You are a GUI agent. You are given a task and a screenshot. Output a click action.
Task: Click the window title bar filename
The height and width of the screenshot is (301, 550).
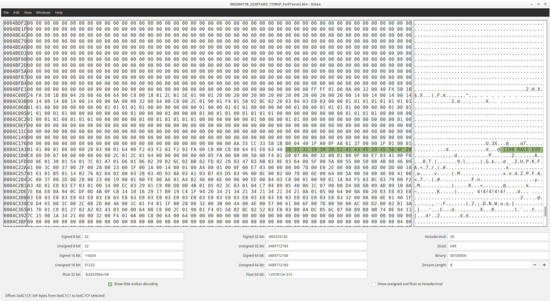coord(275,4)
